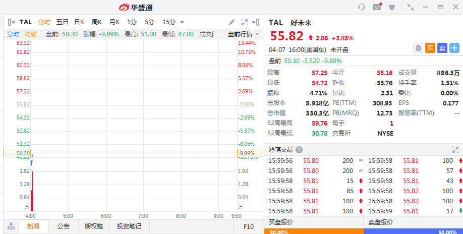463x234 pixels.
Task: Click the 今开 value 55.16
Action: pyautogui.click(x=385, y=73)
